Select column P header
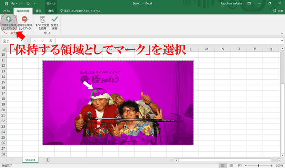The width and height of the screenshot is (285, 168). [255, 49]
